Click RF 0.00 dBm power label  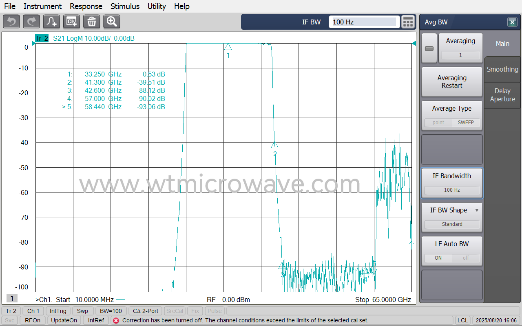tap(228, 300)
